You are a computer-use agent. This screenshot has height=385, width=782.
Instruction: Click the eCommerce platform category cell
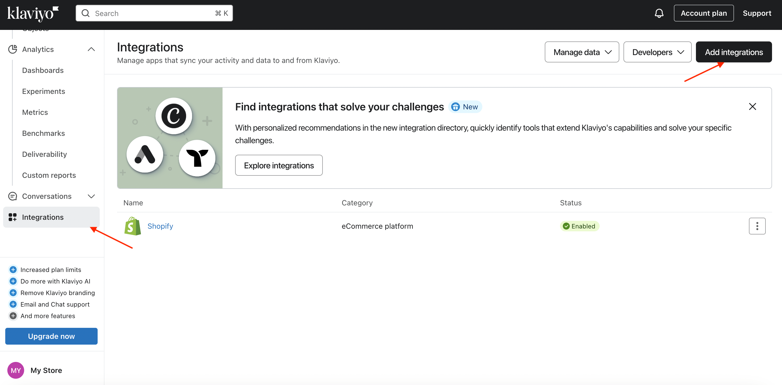(377, 226)
